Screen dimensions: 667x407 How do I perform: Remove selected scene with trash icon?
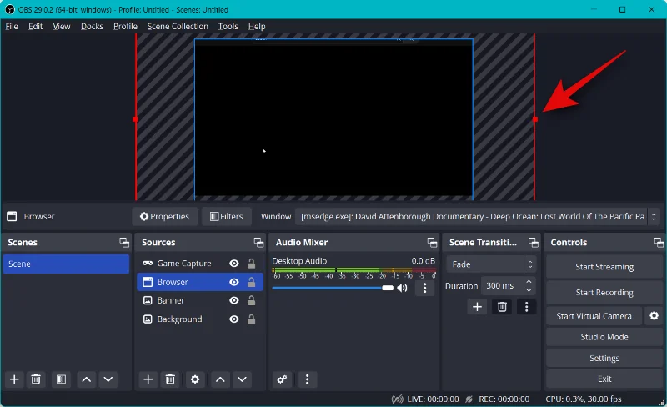pyautogui.click(x=36, y=379)
